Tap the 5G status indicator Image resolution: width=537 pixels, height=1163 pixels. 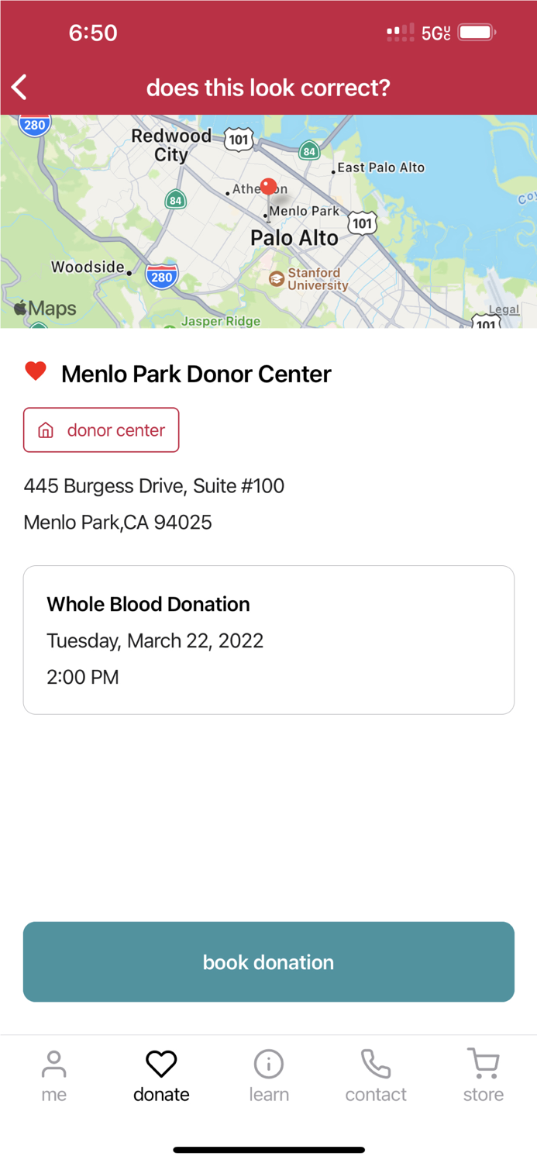432,32
